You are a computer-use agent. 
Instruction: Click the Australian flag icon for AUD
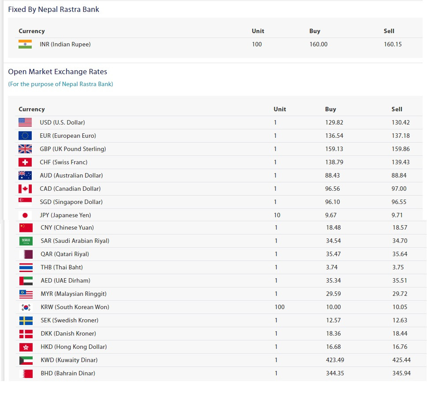tap(25, 176)
